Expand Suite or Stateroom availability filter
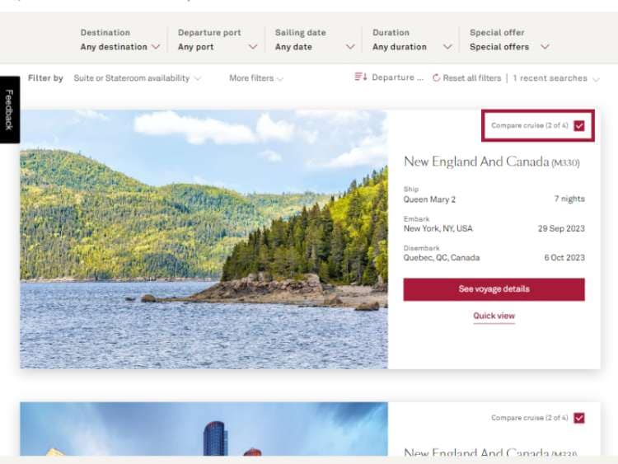Image resolution: width=618 pixels, height=464 pixels. pos(137,78)
